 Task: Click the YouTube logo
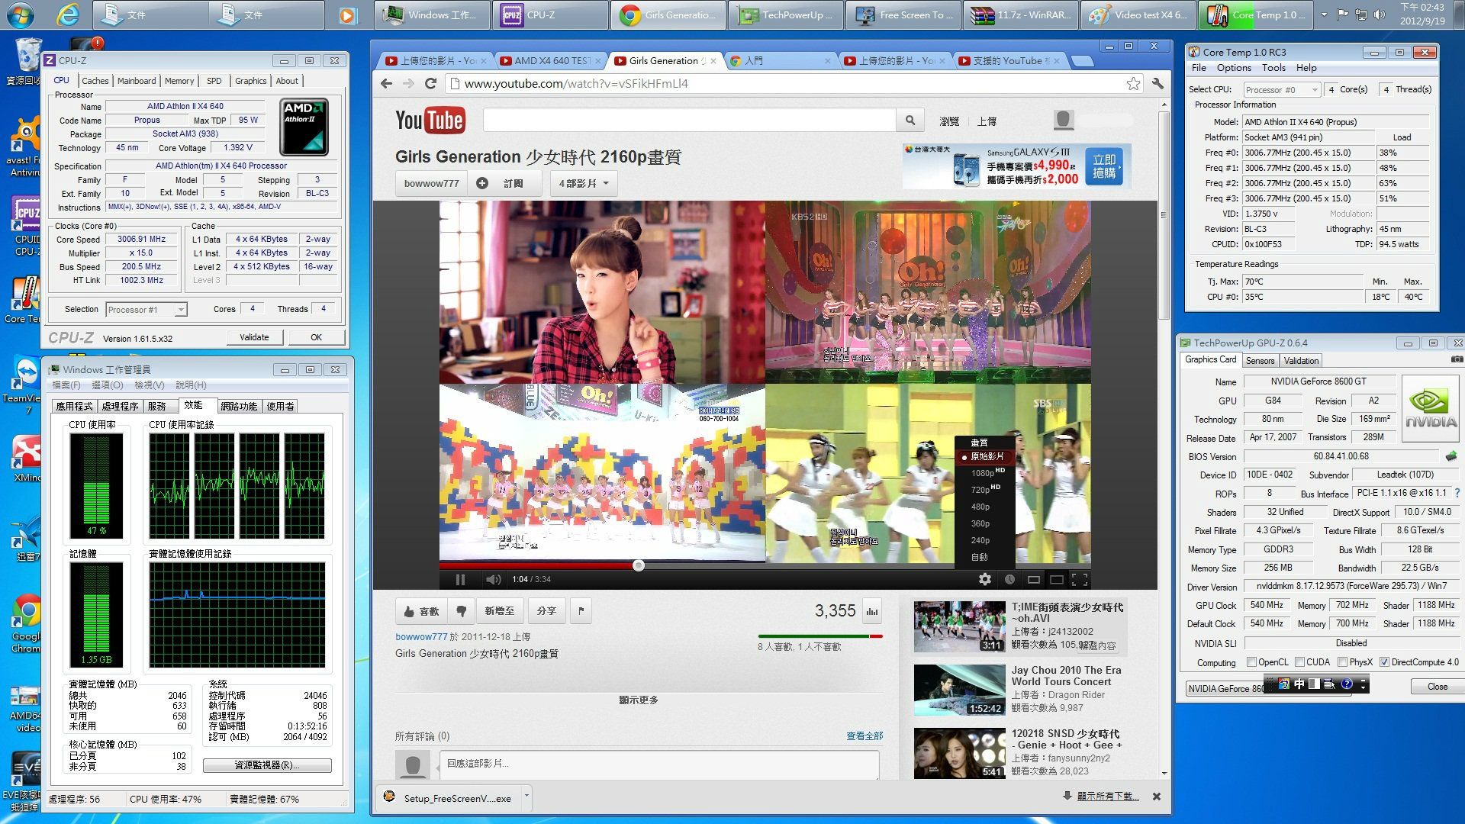(x=430, y=120)
